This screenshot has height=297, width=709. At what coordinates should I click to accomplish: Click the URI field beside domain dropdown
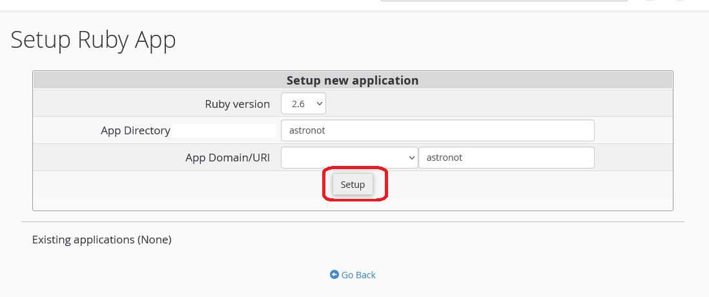[506, 158]
